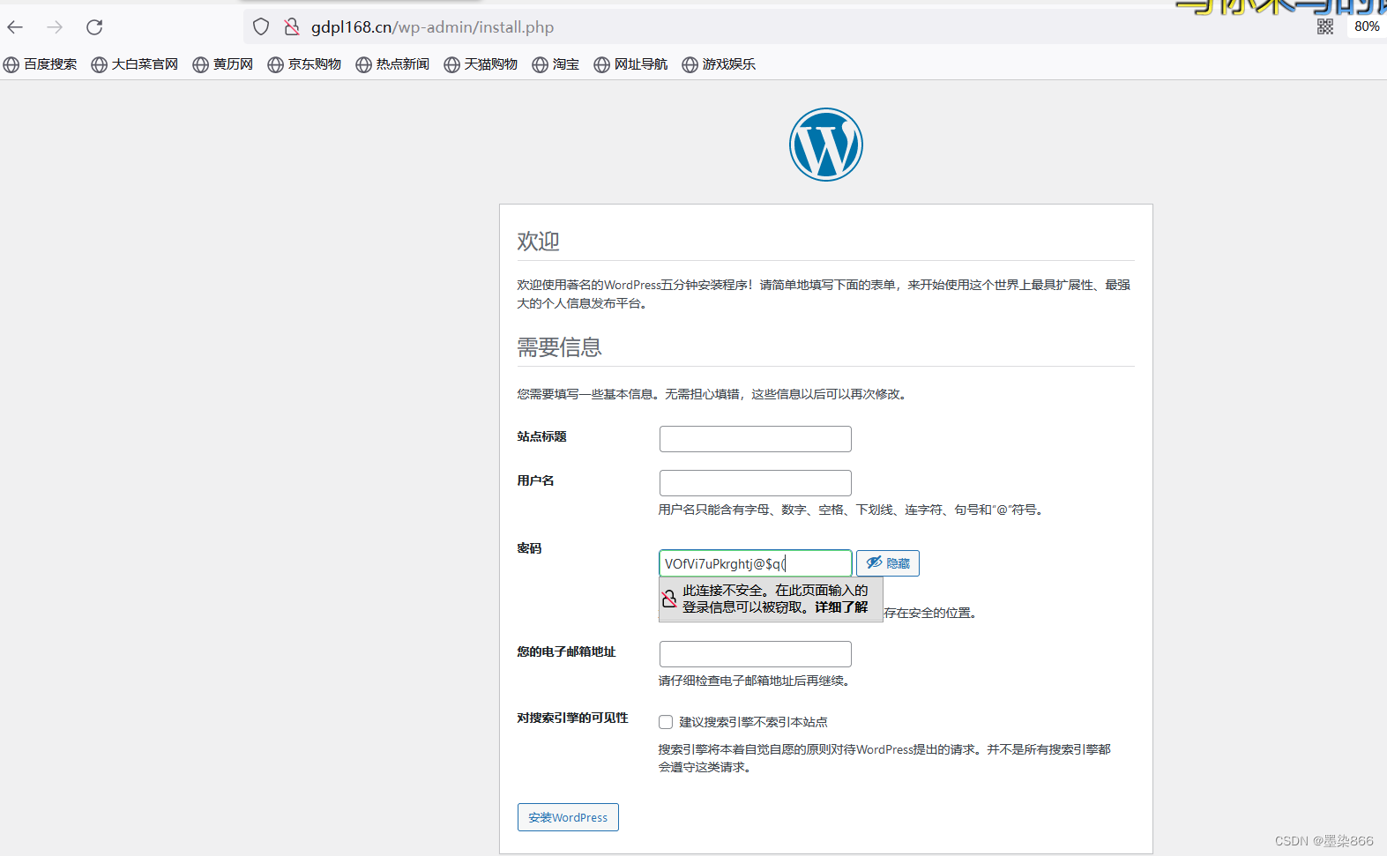Click the 欢迎 heading
The width and height of the screenshot is (1387, 856).
point(538,241)
